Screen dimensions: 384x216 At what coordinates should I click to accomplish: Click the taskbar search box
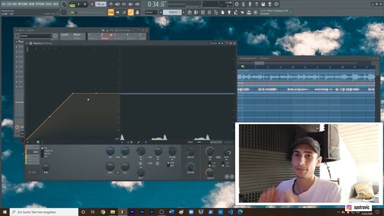pyautogui.click(x=44, y=212)
